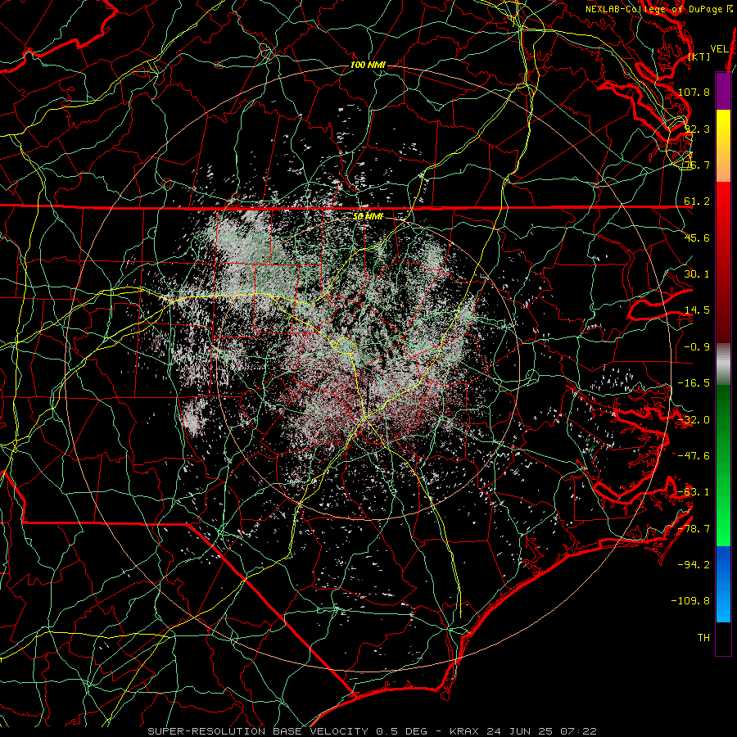Click the 50 NMI range ring label

pyautogui.click(x=368, y=217)
